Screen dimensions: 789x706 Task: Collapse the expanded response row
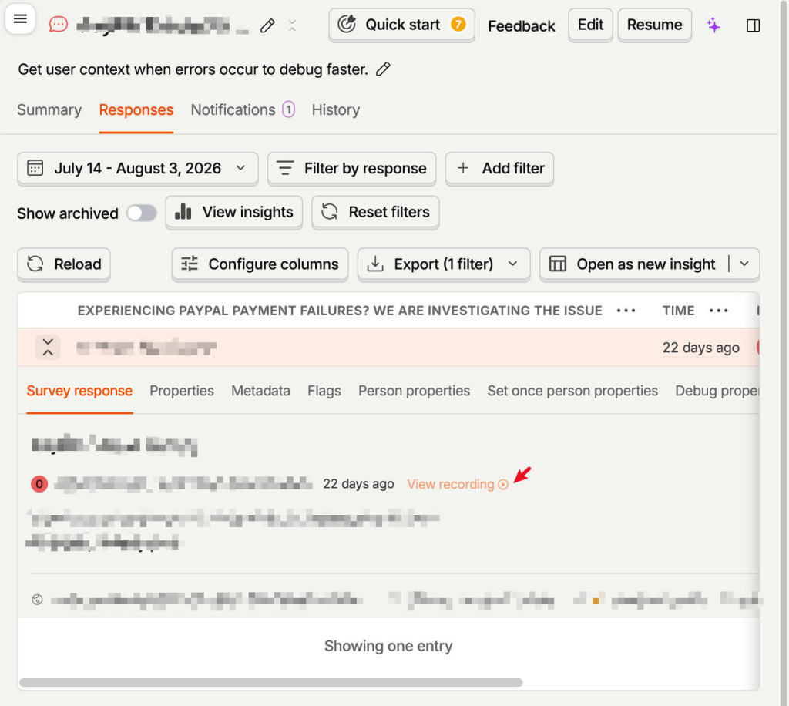tap(48, 347)
